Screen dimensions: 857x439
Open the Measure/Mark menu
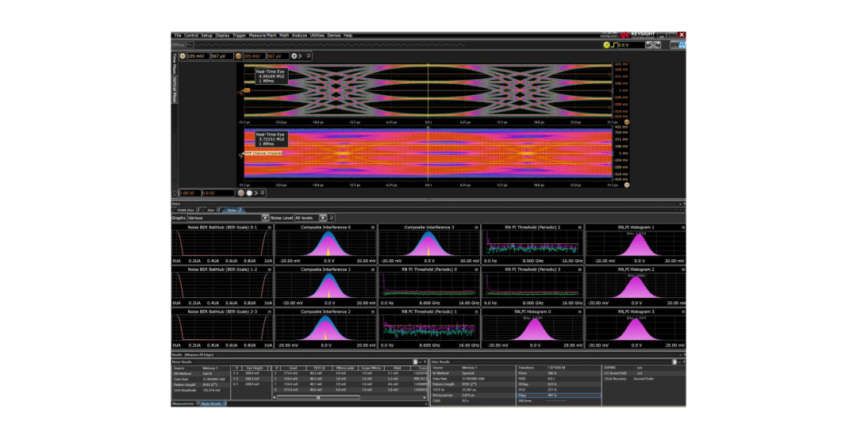(263, 36)
